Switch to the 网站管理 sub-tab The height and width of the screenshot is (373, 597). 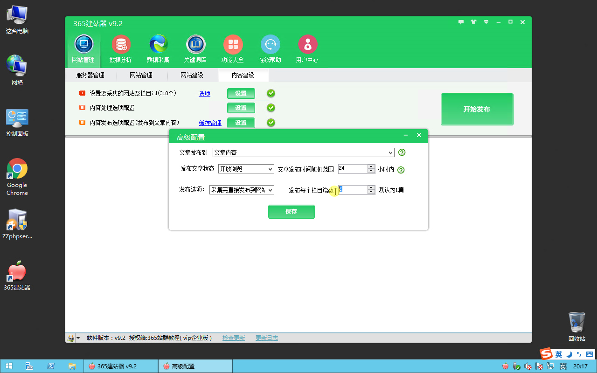pyautogui.click(x=141, y=75)
